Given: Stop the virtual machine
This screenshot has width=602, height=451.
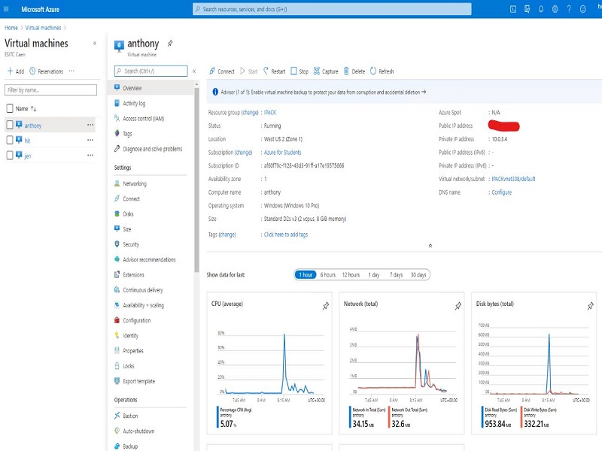Looking at the screenshot, I should (299, 71).
